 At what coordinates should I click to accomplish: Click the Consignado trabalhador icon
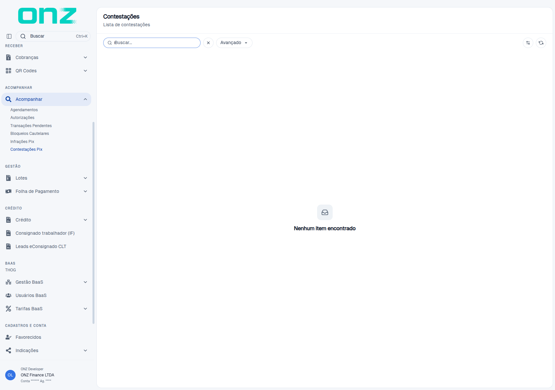tap(8, 233)
